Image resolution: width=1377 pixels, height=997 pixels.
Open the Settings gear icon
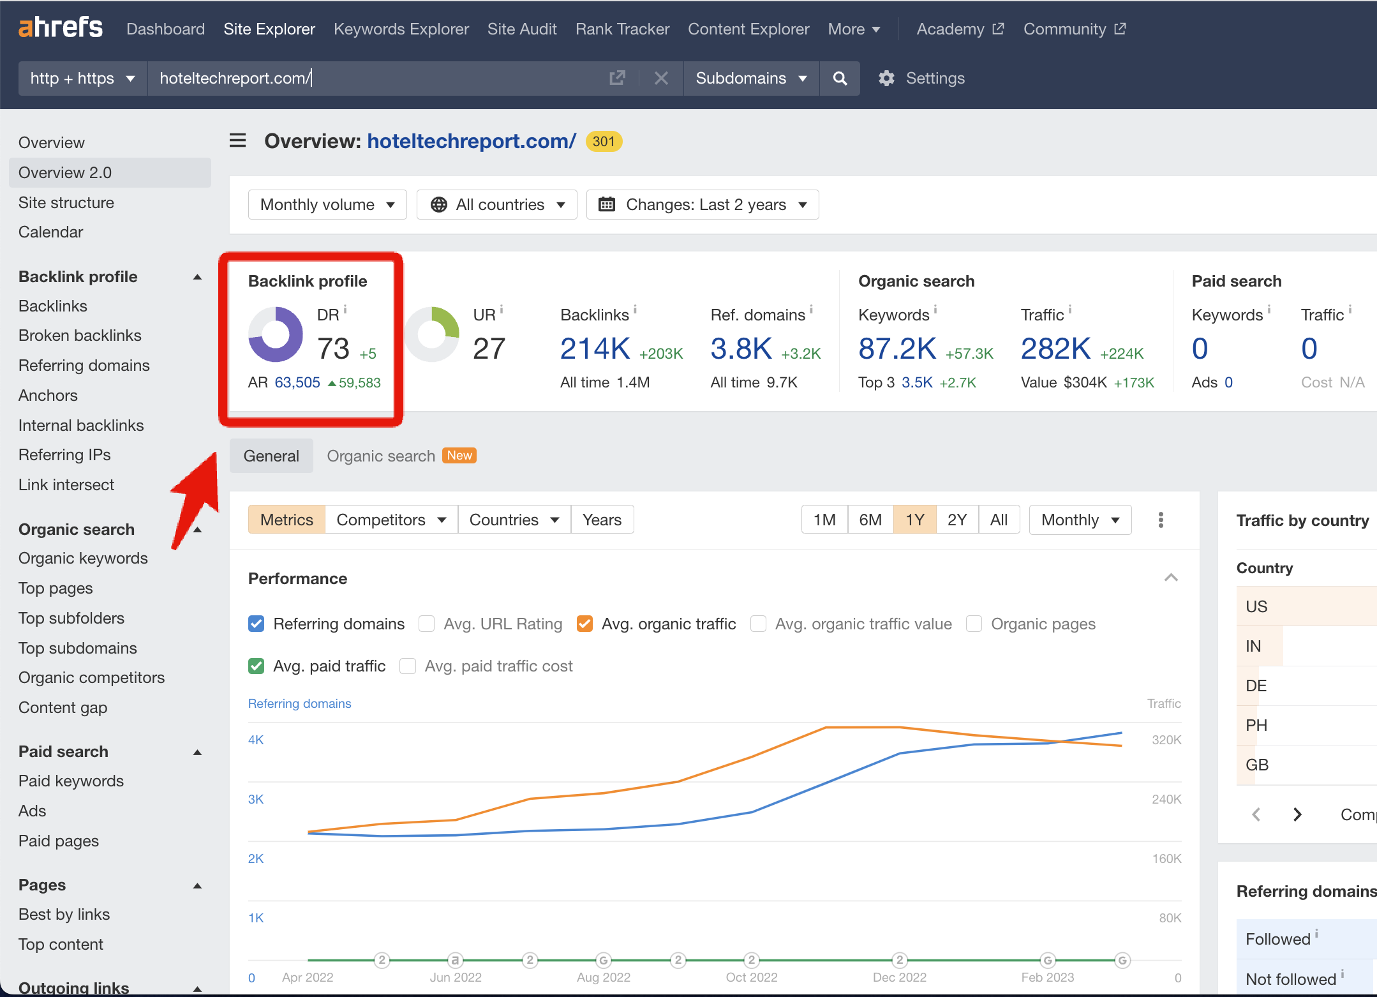pos(886,79)
